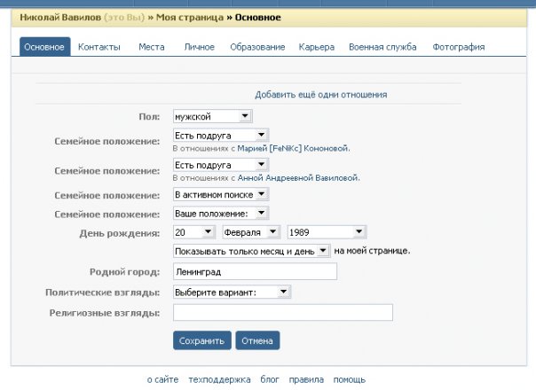Open the birth year dropdown 1989
536x390 pixels.
(x=327, y=232)
